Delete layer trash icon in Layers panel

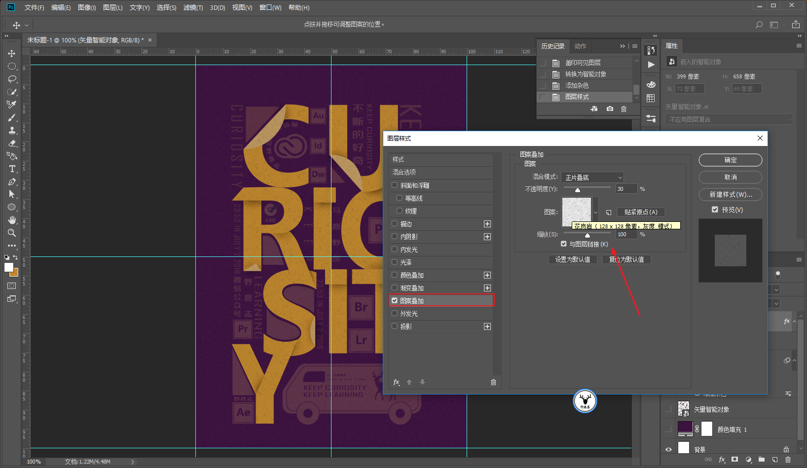[x=788, y=460]
